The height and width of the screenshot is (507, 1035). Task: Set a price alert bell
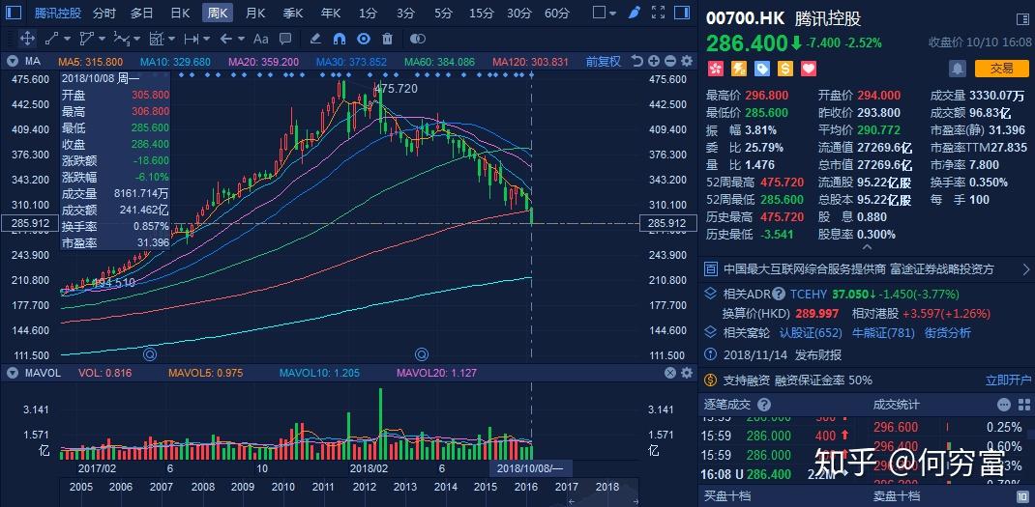pyautogui.click(x=958, y=68)
